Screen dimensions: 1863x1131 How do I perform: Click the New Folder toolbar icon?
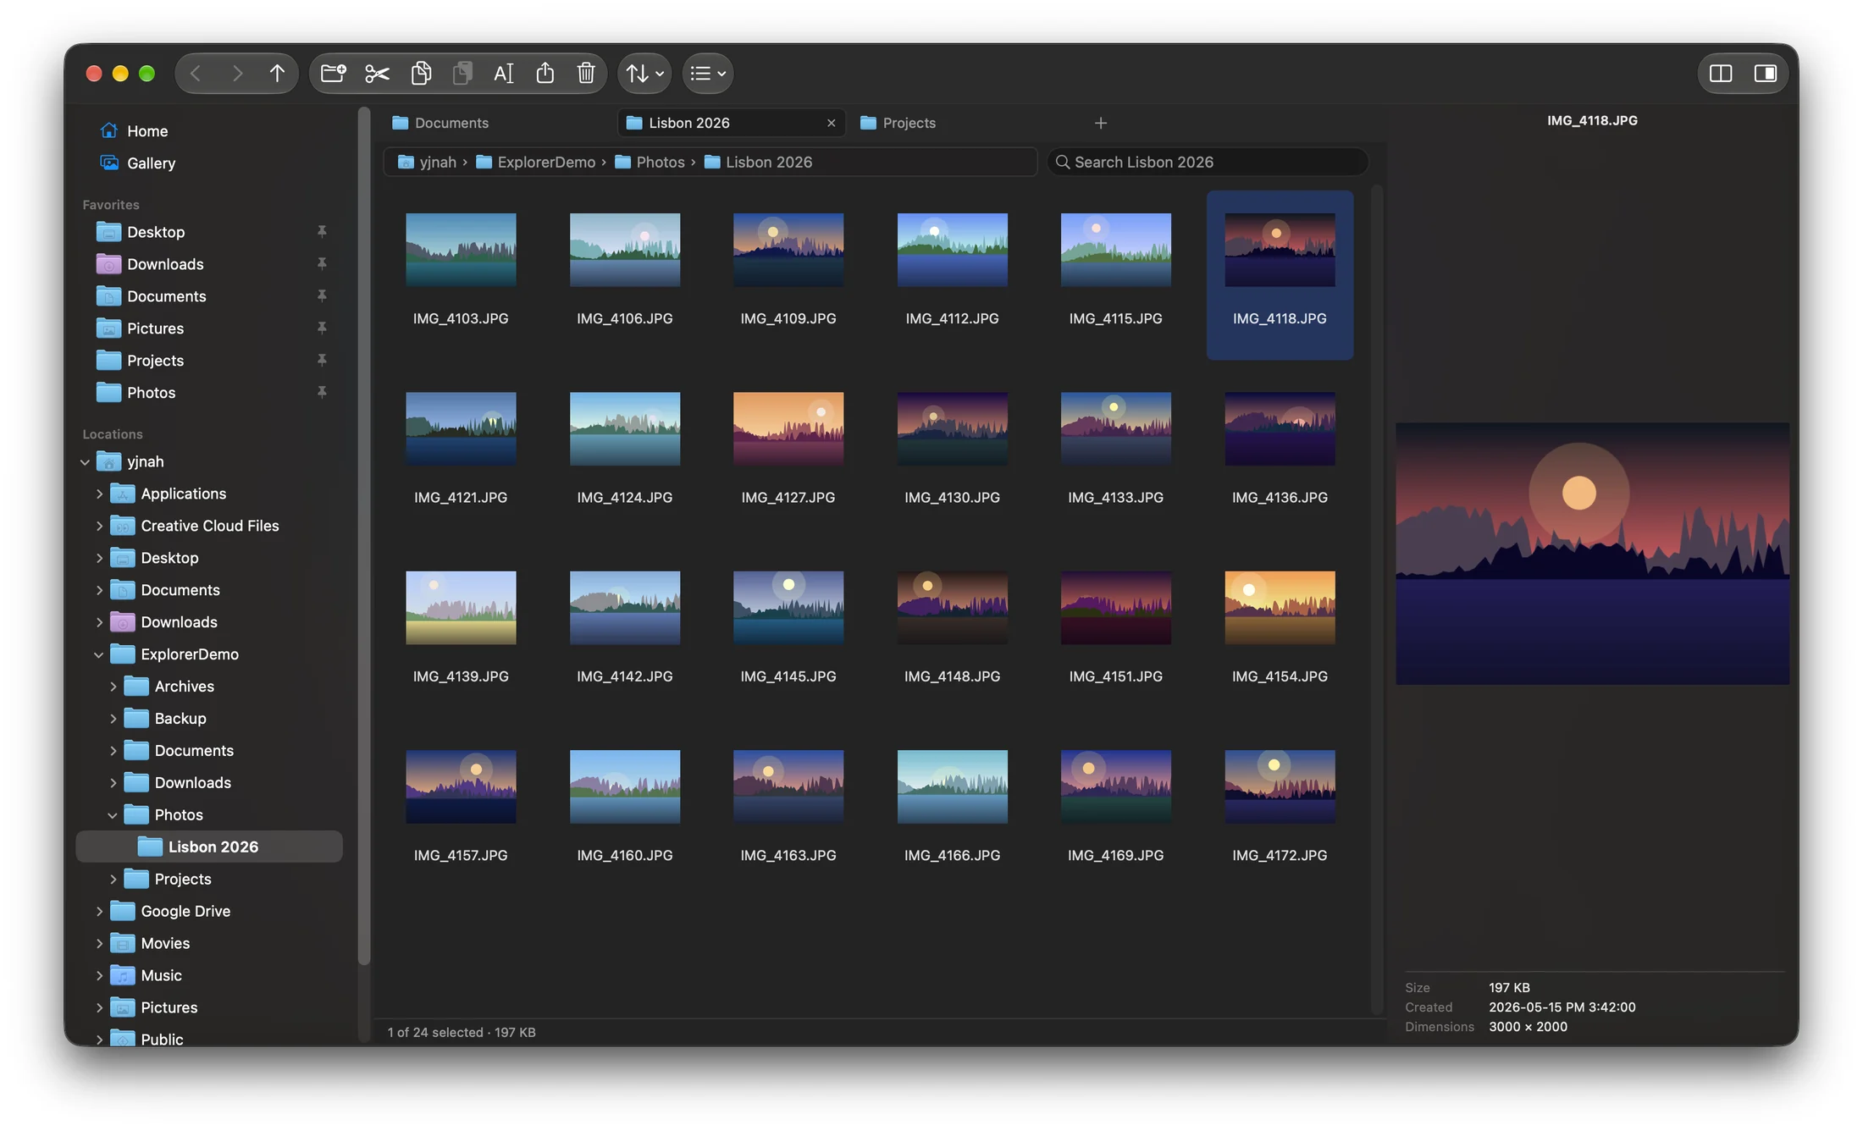pos(333,74)
